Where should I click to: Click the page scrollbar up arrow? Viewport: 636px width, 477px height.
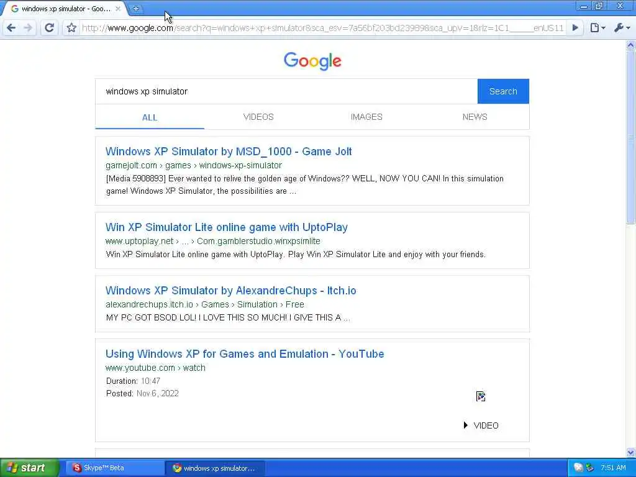pyautogui.click(x=630, y=45)
